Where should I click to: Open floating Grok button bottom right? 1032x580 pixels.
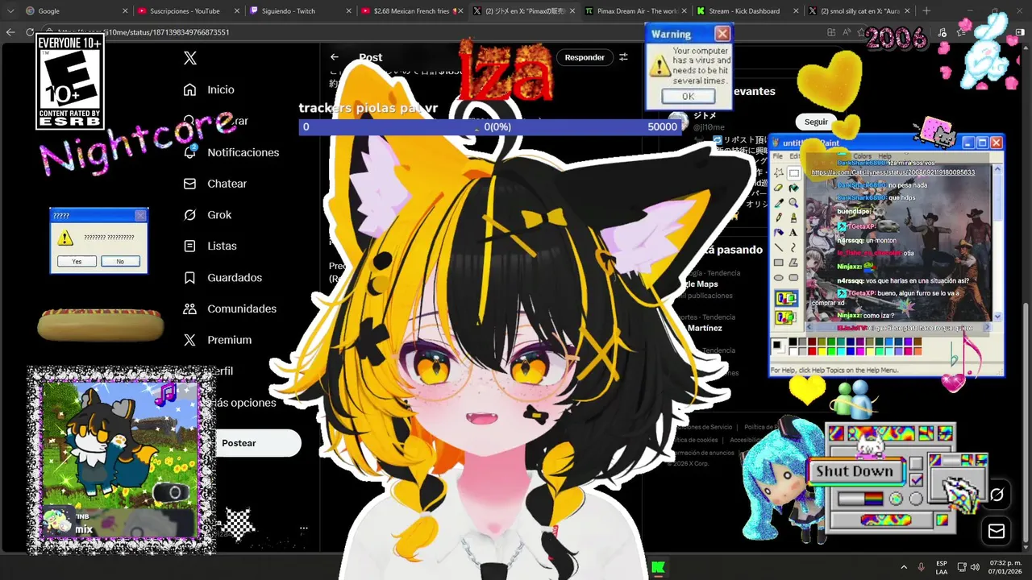(997, 495)
